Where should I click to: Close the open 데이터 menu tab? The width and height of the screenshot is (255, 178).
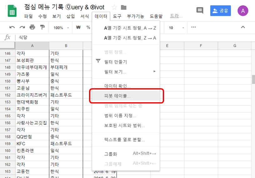tap(101, 16)
